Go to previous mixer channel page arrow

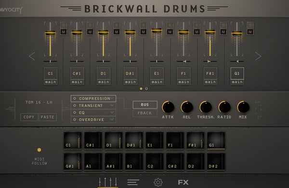32,56
